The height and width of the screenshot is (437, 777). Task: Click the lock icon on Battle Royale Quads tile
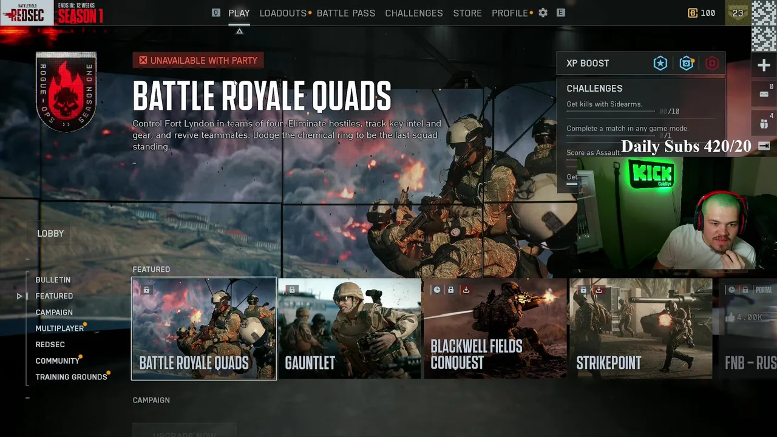click(x=146, y=290)
